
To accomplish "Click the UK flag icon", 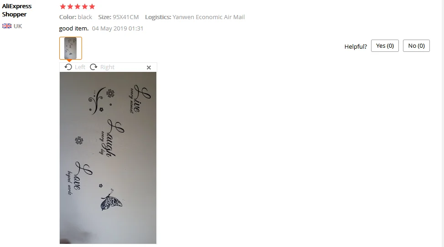I will [x=7, y=26].
